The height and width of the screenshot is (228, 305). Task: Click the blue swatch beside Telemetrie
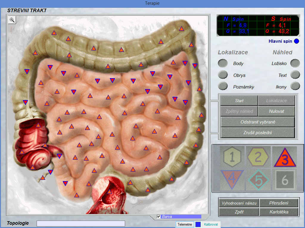[198, 224]
